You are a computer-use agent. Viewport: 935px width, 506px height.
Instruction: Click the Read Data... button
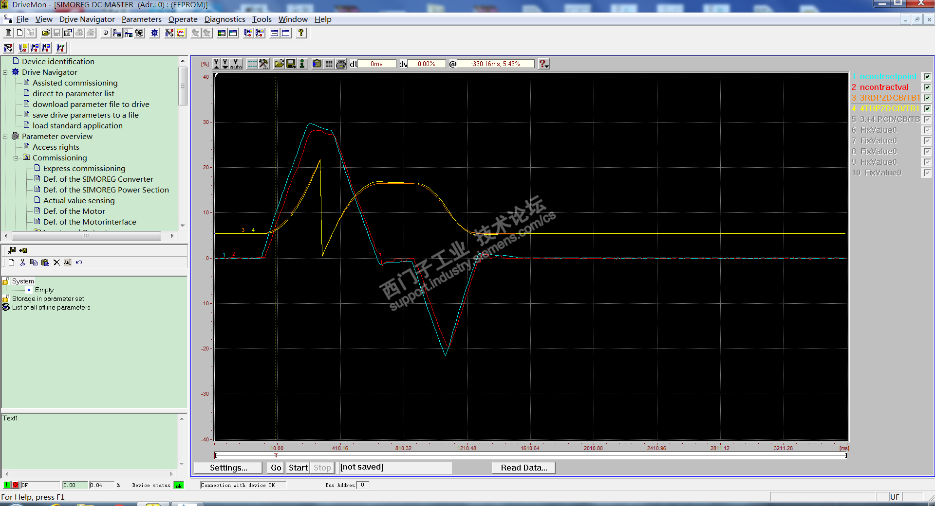pos(524,468)
